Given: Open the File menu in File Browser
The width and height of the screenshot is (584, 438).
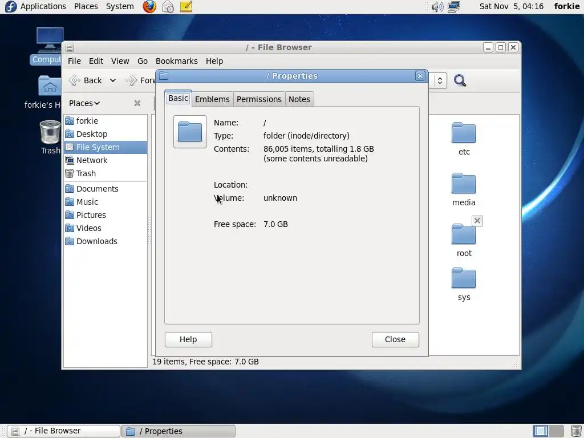Looking at the screenshot, I should (74, 61).
